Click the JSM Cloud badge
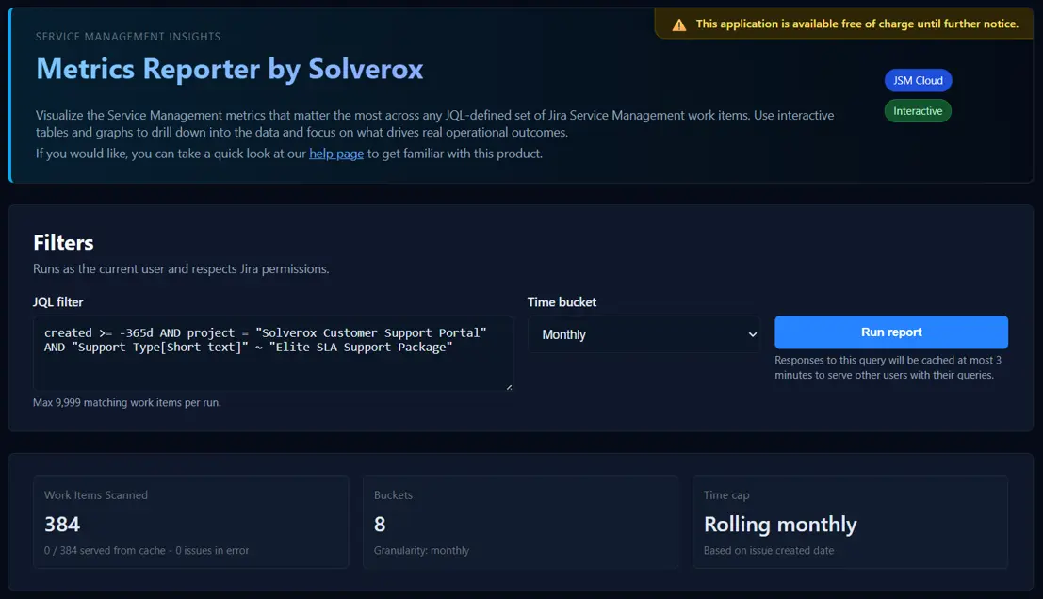Screen dimensions: 1043x599 (x=918, y=81)
